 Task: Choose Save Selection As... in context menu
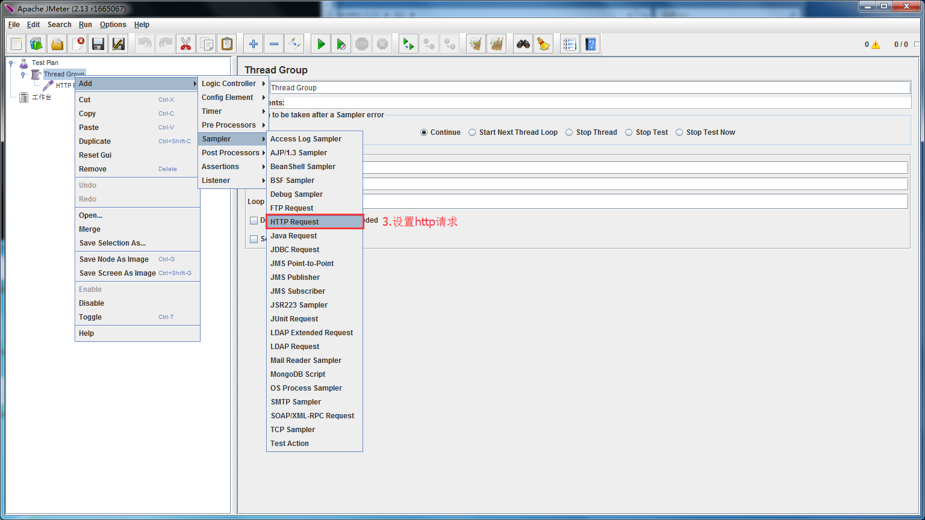coord(137,243)
